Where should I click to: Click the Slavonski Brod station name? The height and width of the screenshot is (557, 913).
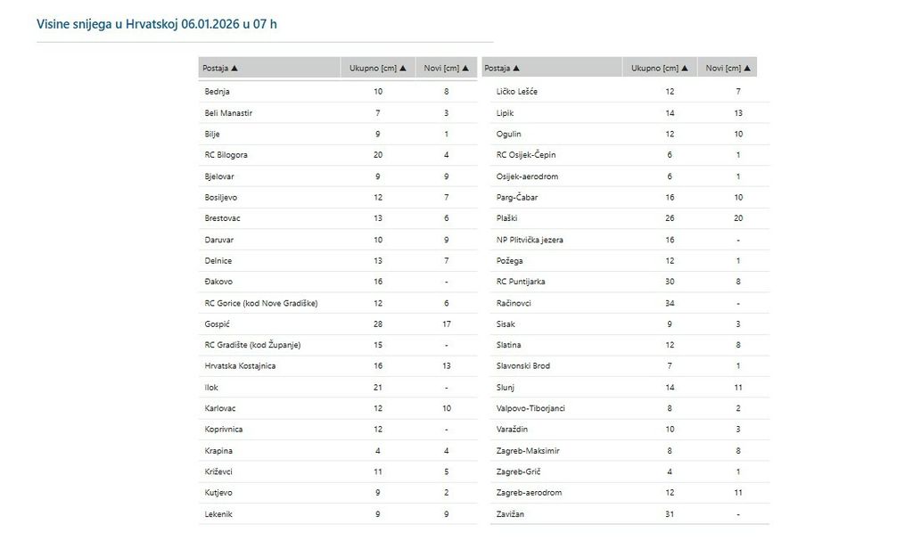point(523,366)
